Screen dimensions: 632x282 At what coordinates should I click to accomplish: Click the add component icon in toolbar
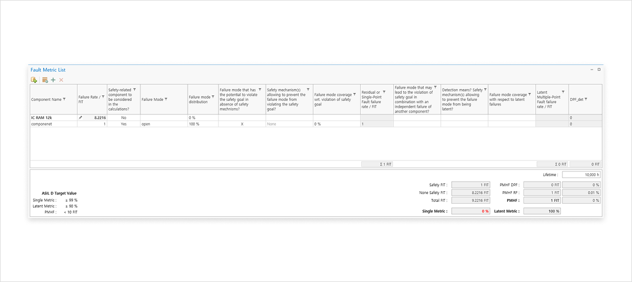[x=34, y=80]
